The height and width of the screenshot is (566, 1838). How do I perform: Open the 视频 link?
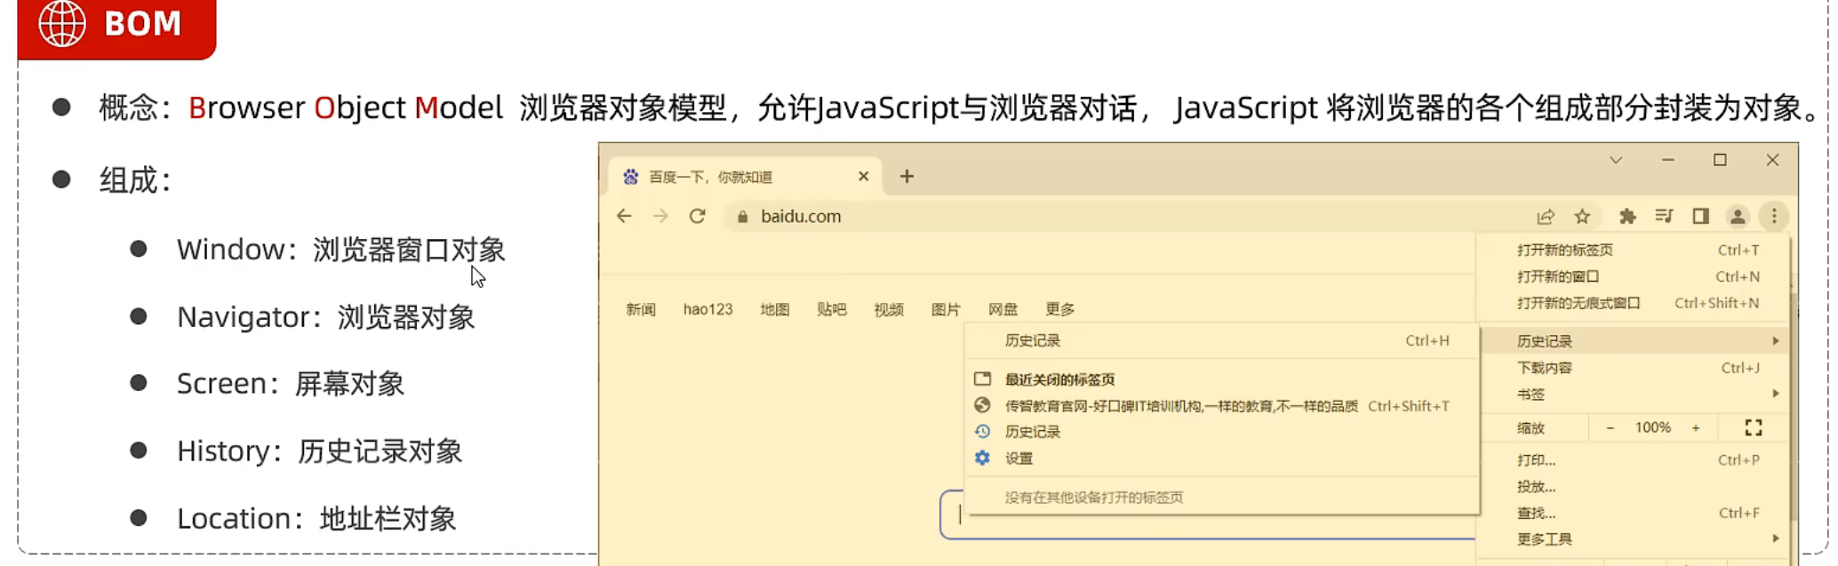pyautogui.click(x=889, y=309)
